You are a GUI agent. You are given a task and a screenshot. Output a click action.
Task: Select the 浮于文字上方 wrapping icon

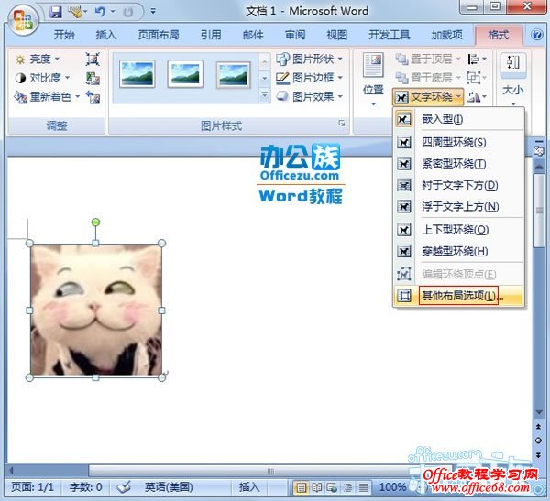pos(403,206)
